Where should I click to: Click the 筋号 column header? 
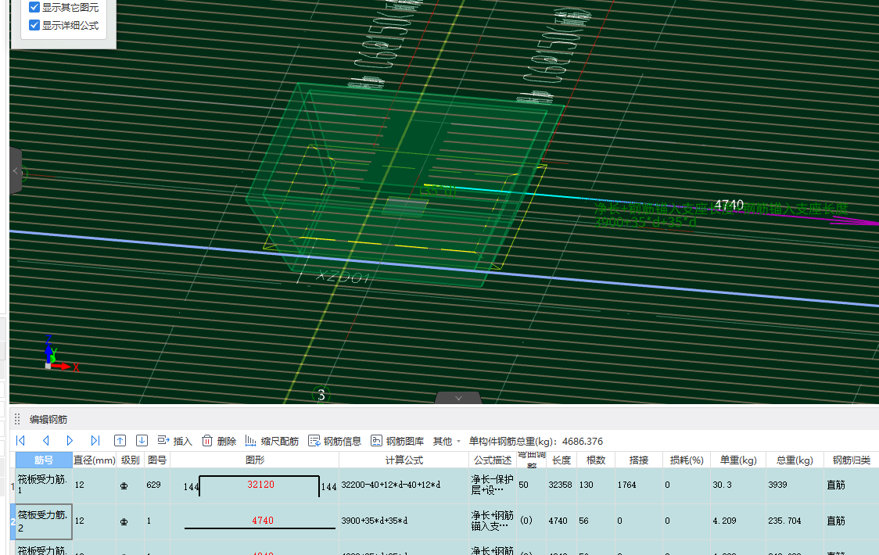[44, 460]
